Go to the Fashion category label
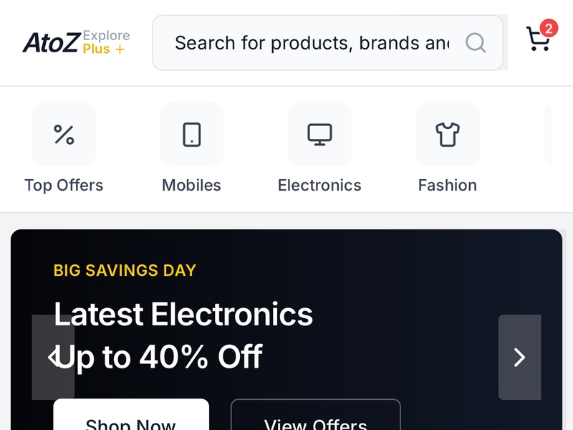The image size is (573, 430). click(448, 186)
